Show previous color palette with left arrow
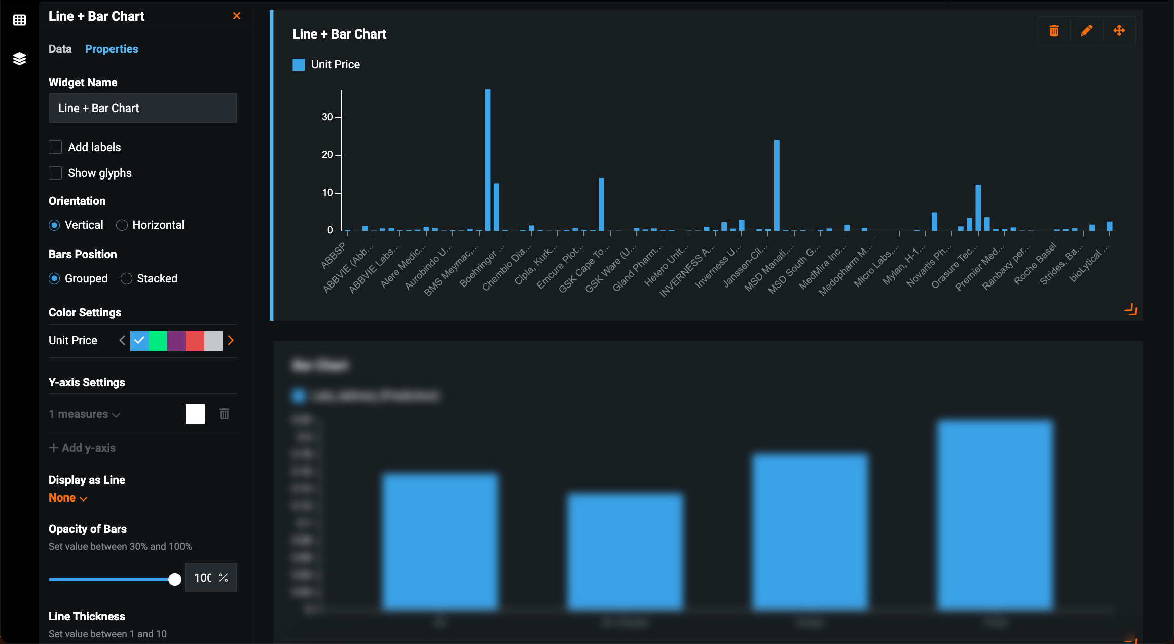Screen dimensions: 1174x644 (122, 340)
